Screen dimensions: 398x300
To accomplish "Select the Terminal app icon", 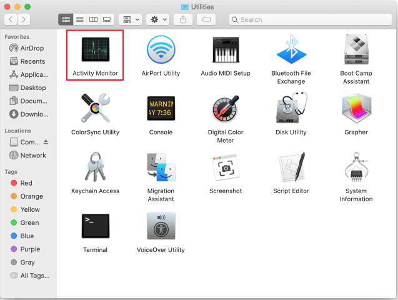I will point(96,226).
